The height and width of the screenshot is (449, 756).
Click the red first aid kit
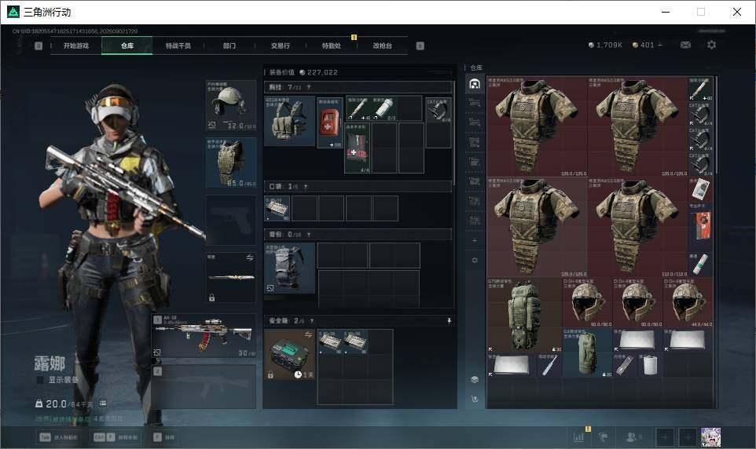(x=329, y=122)
